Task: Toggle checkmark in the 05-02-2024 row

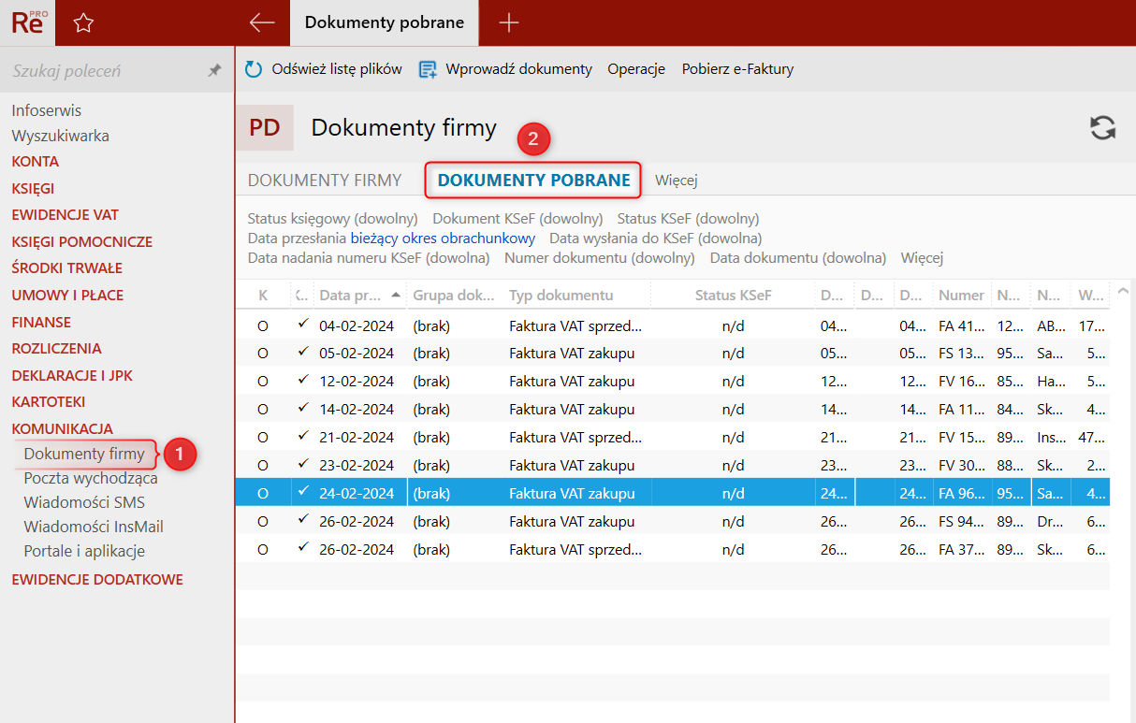Action: click(301, 352)
